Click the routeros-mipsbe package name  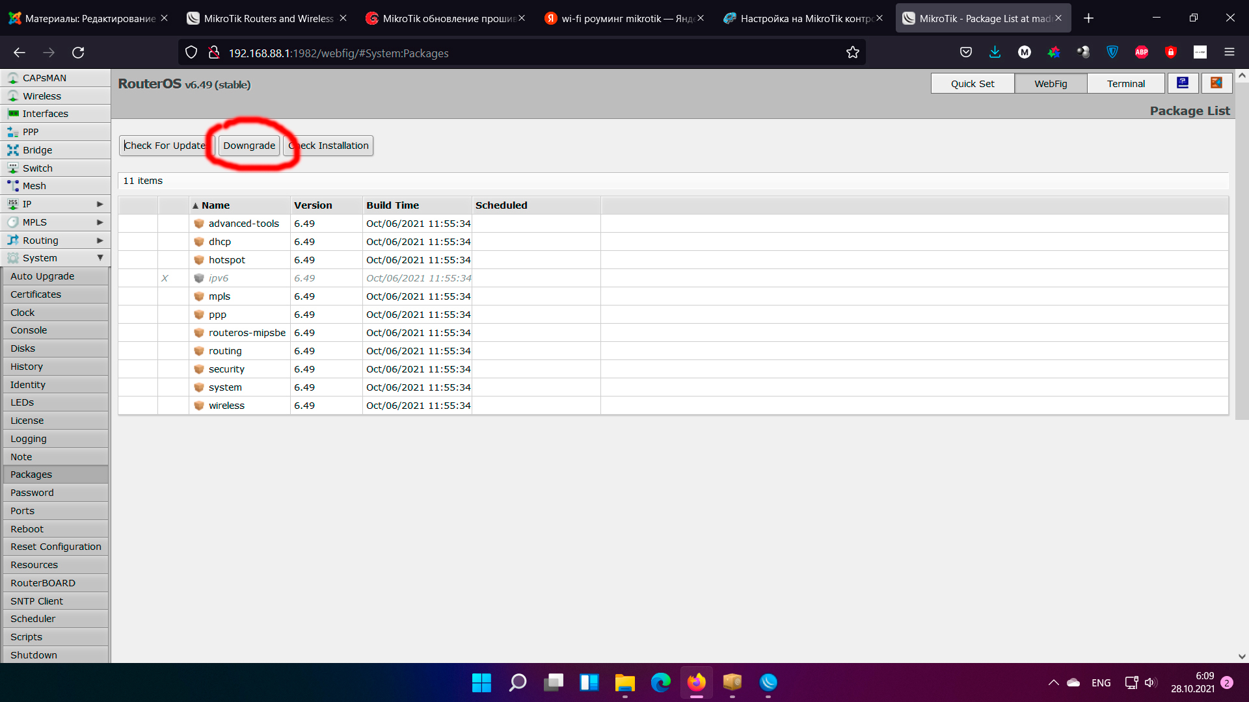pyautogui.click(x=247, y=333)
